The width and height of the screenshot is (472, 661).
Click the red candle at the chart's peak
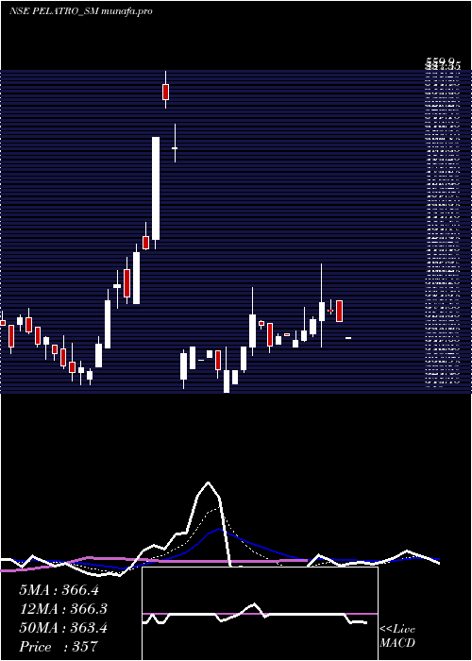[165, 92]
